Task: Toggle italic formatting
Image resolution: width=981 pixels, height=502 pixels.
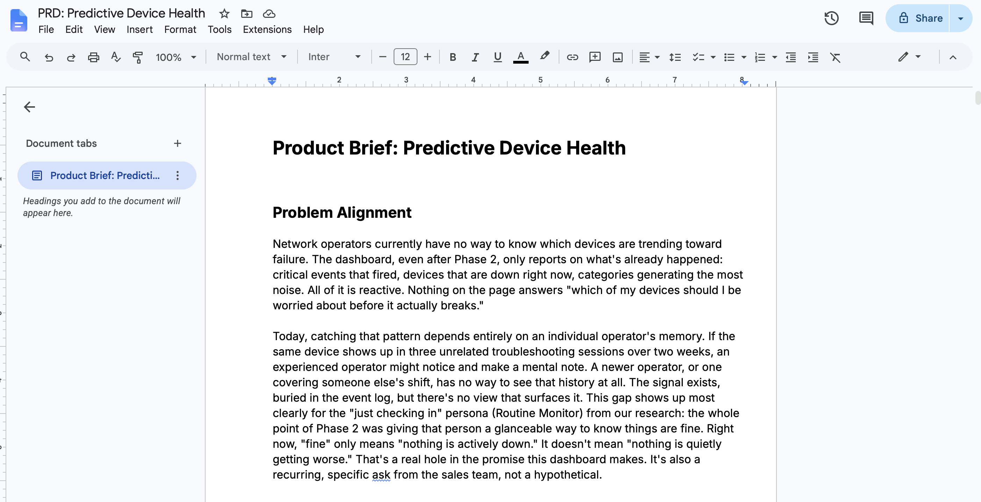Action: [x=475, y=57]
